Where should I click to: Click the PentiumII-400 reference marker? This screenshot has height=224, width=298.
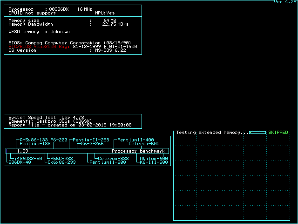135,140
